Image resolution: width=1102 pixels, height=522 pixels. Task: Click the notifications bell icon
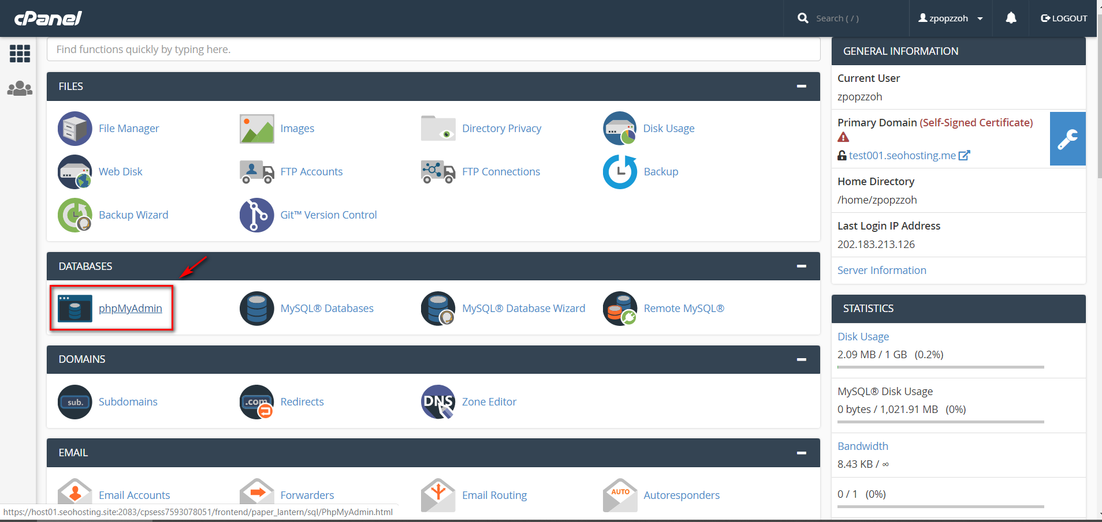pyautogui.click(x=1011, y=18)
